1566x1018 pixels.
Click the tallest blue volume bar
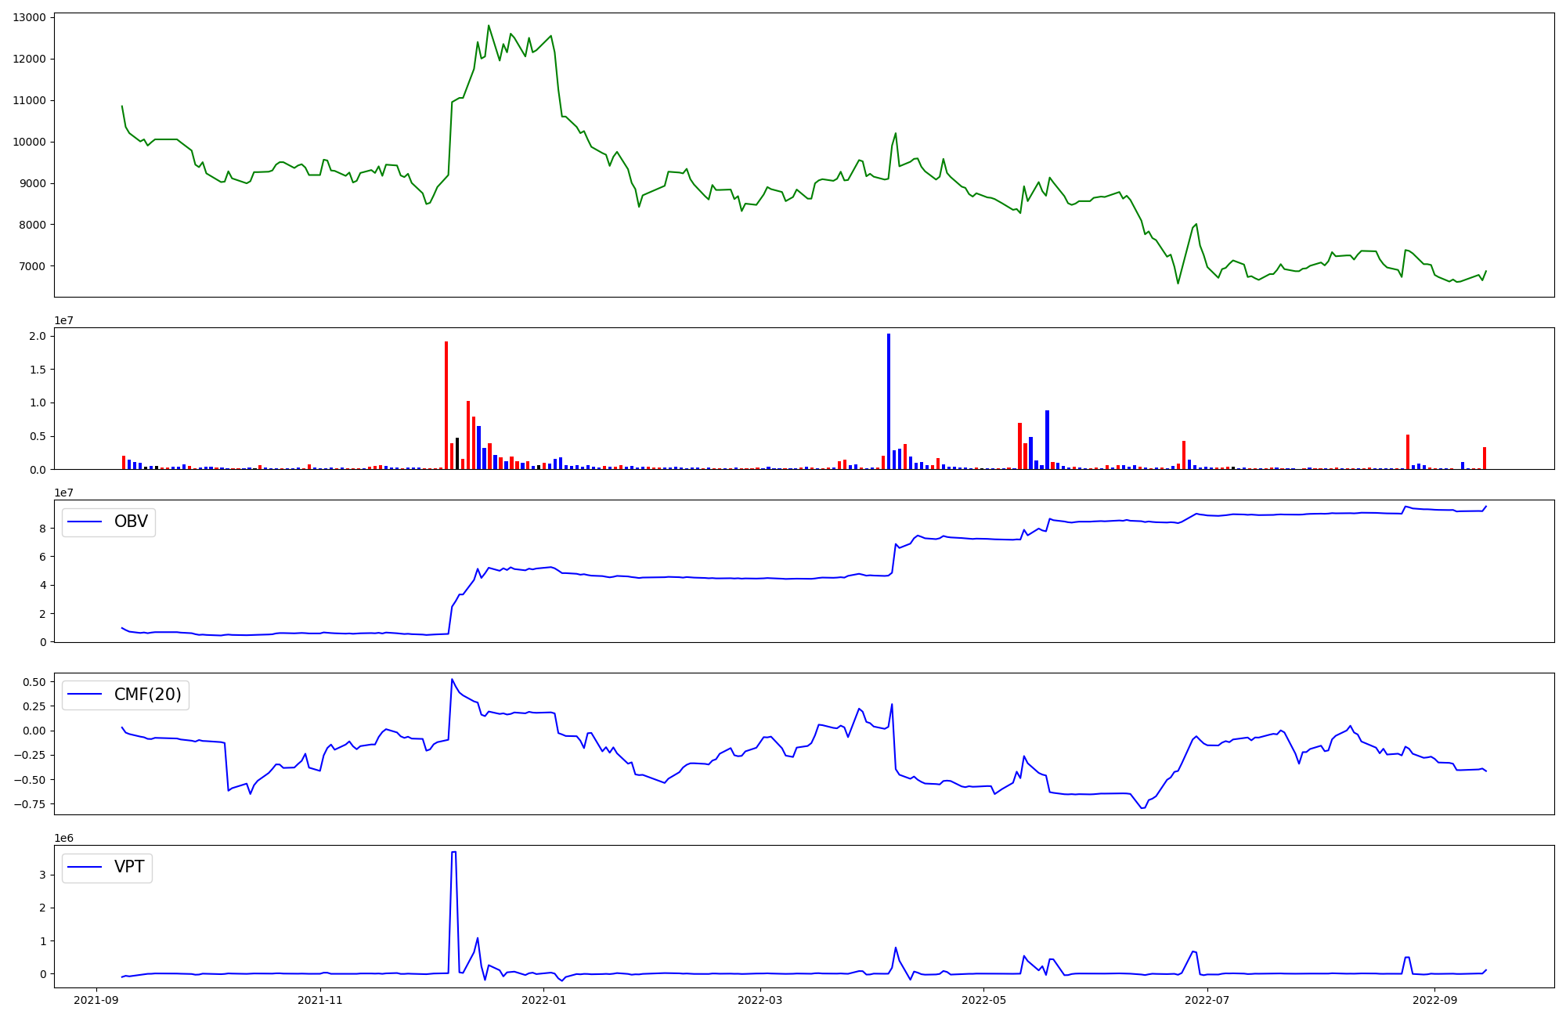888,401
